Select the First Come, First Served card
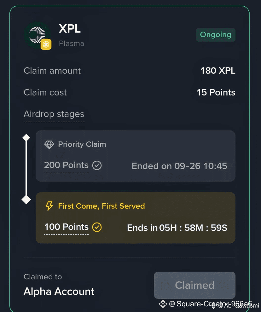 pos(135,218)
